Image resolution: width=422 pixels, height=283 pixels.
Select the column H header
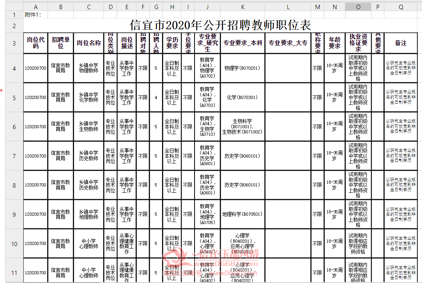click(x=172, y=7)
